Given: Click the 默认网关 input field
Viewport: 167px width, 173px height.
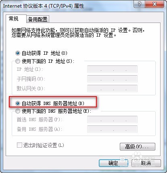Looking at the screenshot, I should point(112,89).
